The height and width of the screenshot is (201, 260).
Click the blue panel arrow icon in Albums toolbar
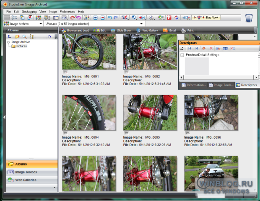point(49,36)
